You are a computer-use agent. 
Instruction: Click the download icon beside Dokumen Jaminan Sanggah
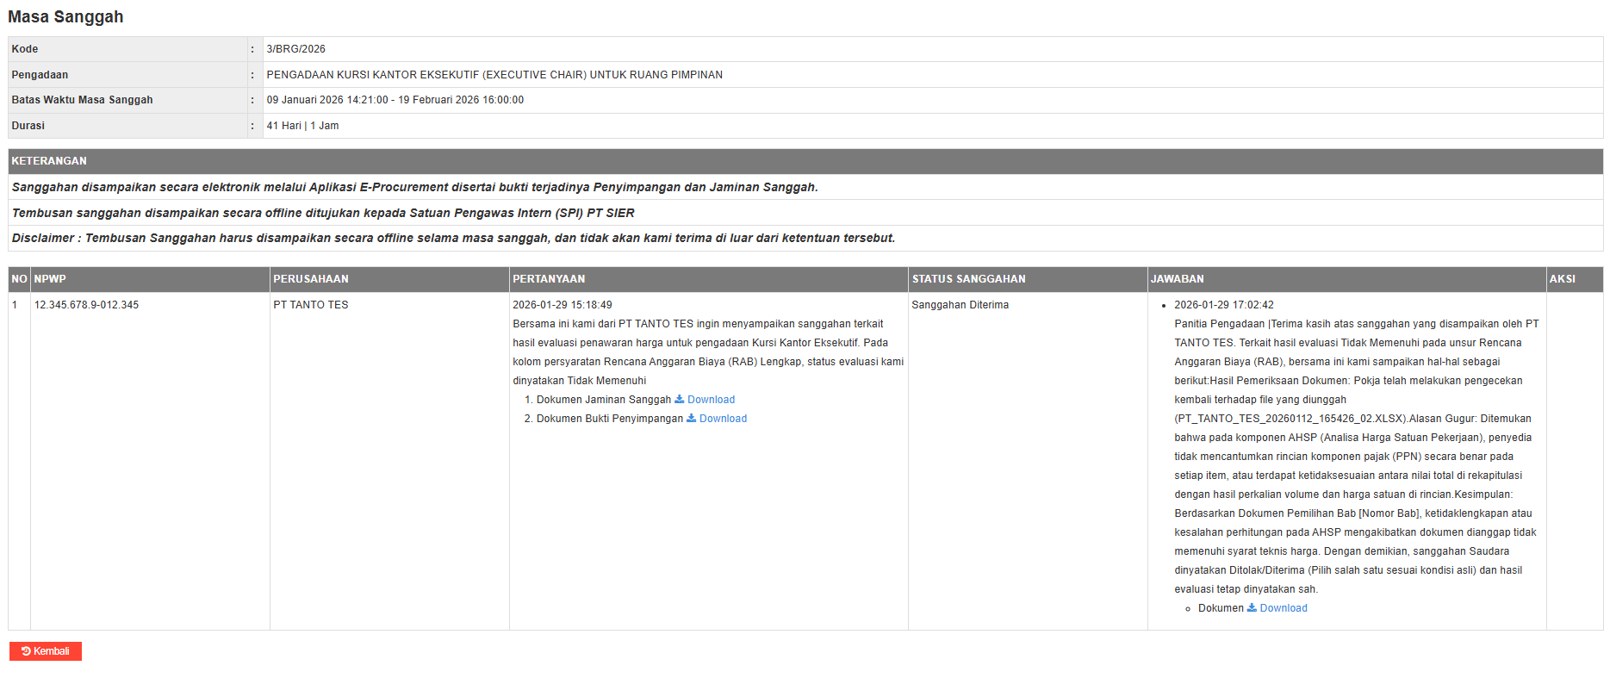[x=680, y=400]
